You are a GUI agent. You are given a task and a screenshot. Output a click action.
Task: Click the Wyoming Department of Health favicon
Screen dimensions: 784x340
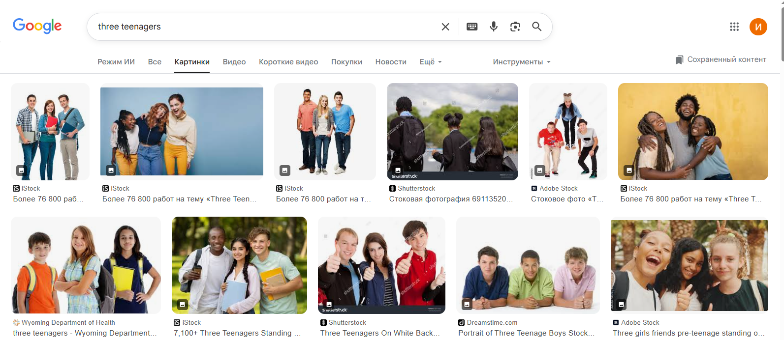[16, 323]
